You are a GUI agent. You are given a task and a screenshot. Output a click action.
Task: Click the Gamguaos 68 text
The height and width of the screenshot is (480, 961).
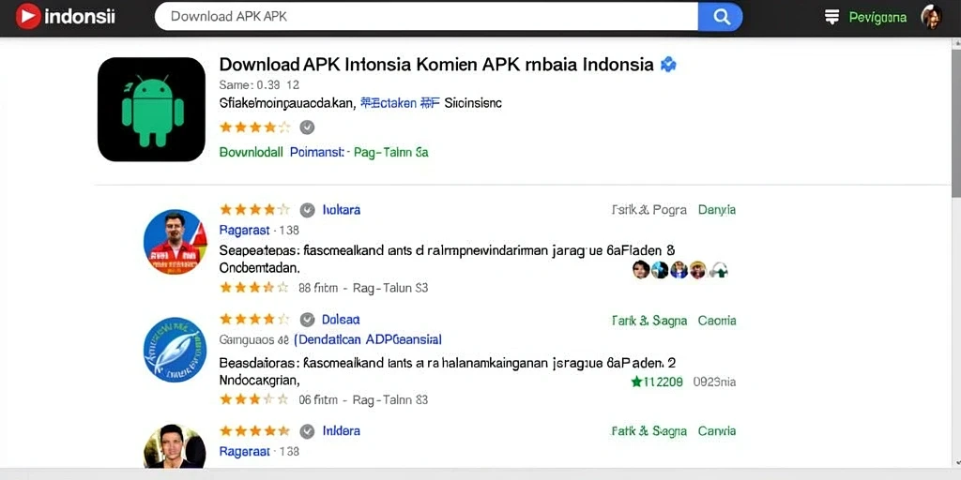click(253, 339)
